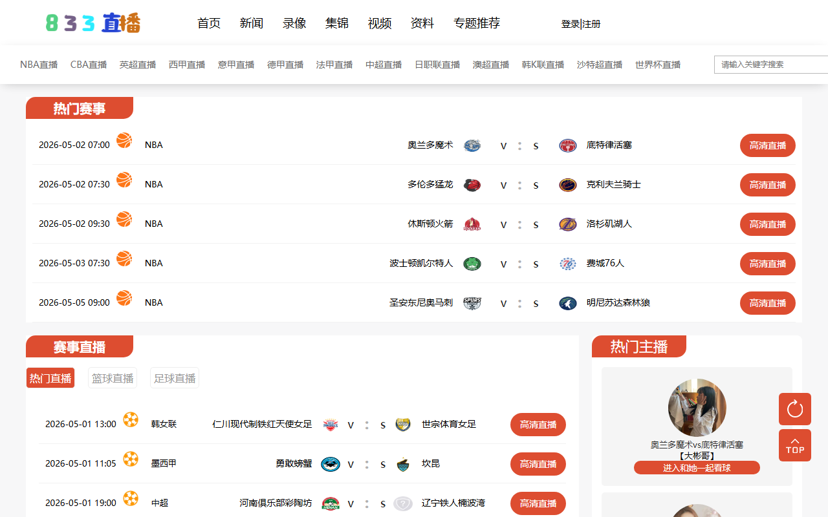Open the 专题推荐 navigation item
828x517 pixels.
click(x=477, y=23)
